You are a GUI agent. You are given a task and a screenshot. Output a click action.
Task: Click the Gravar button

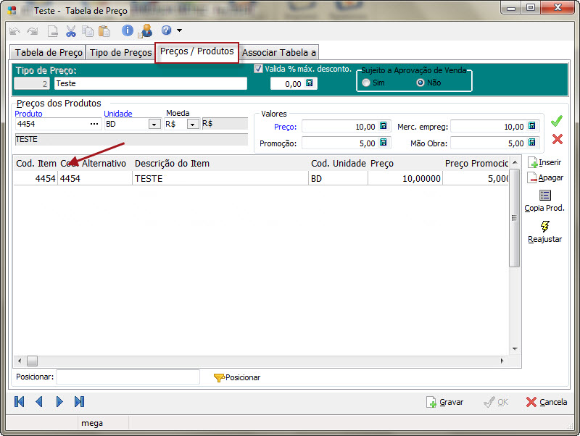pos(444,402)
